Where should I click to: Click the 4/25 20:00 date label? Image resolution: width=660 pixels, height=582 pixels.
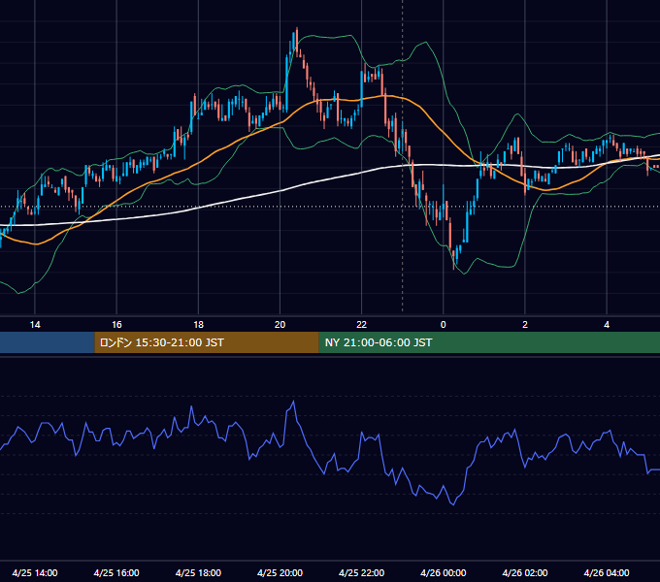pos(280,572)
